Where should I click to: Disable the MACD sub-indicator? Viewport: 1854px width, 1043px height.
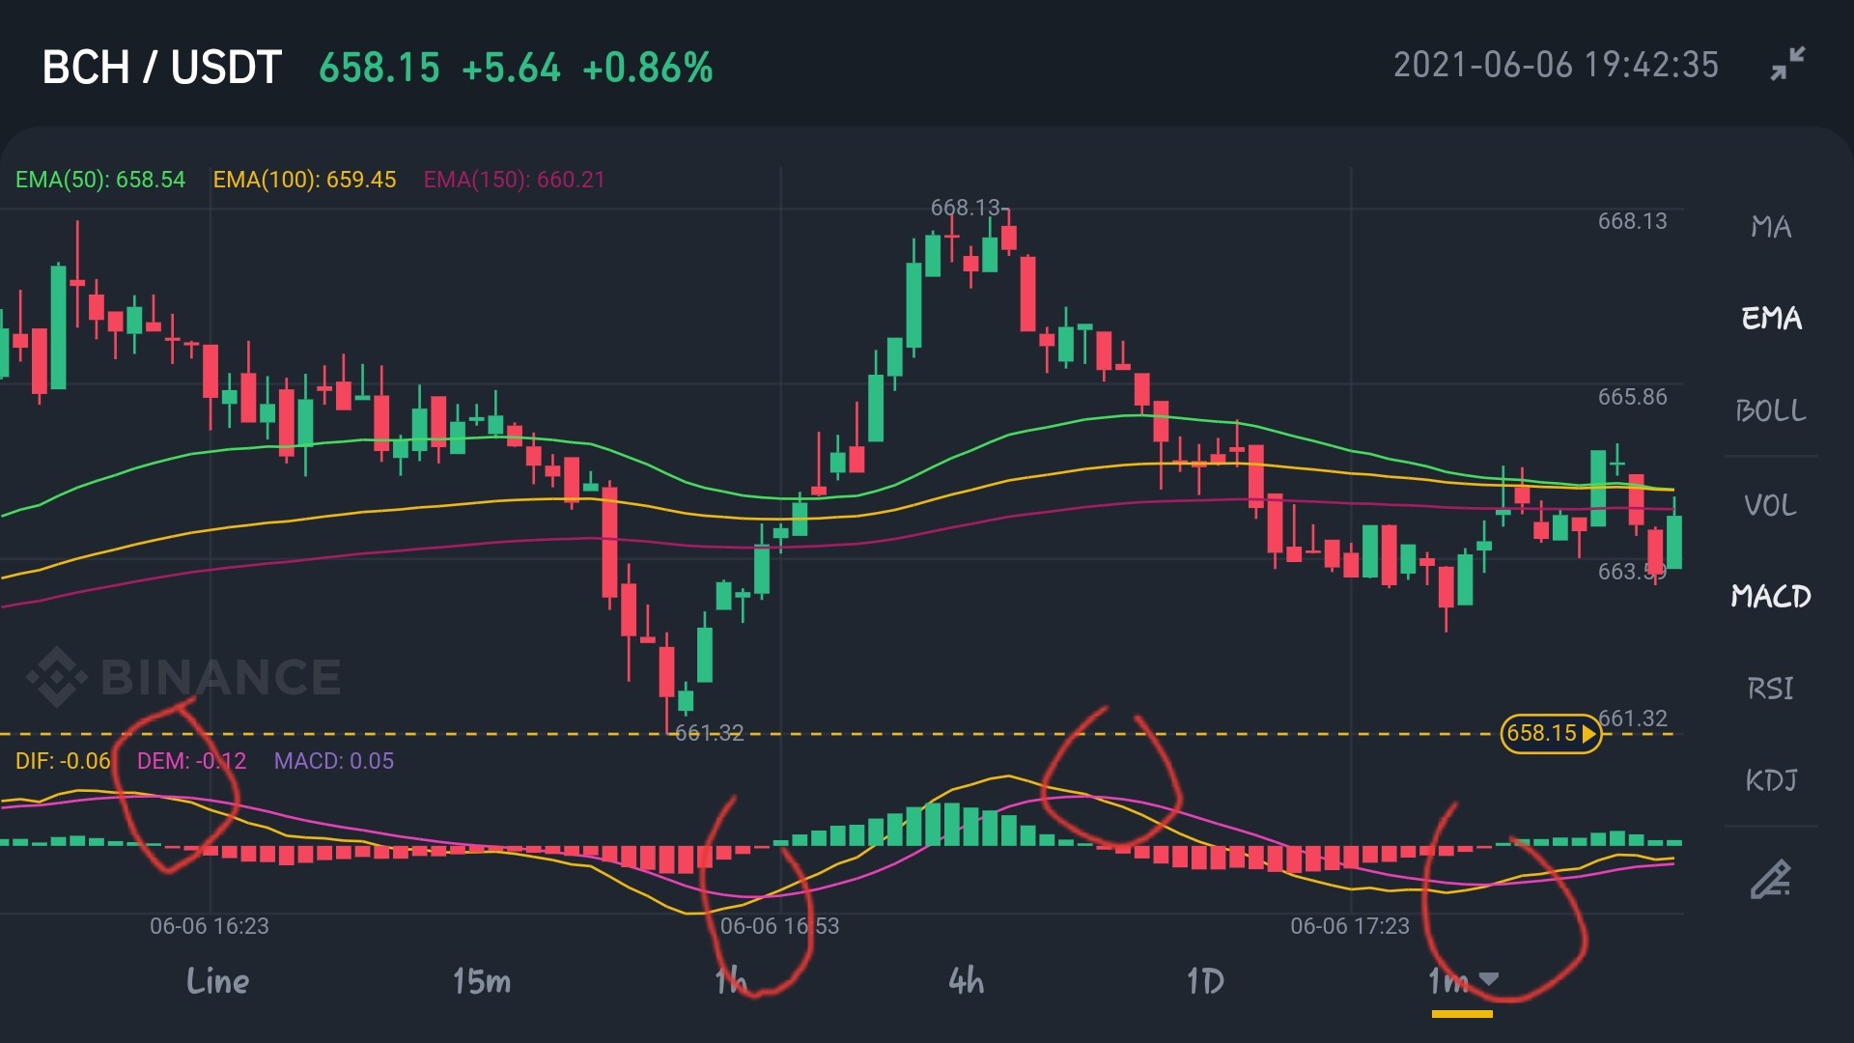coord(1771,596)
